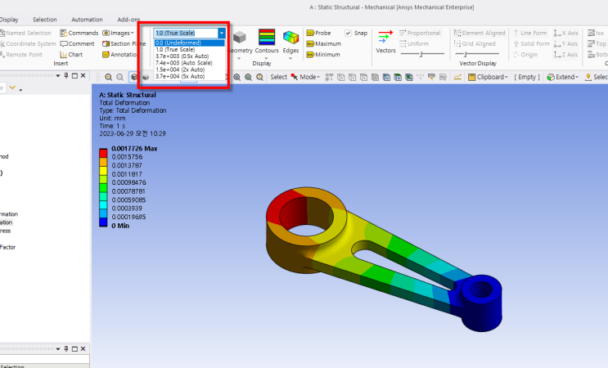The image size is (608, 368).
Task: Choose 1.0 (True Scale) list option
Action: point(189,50)
